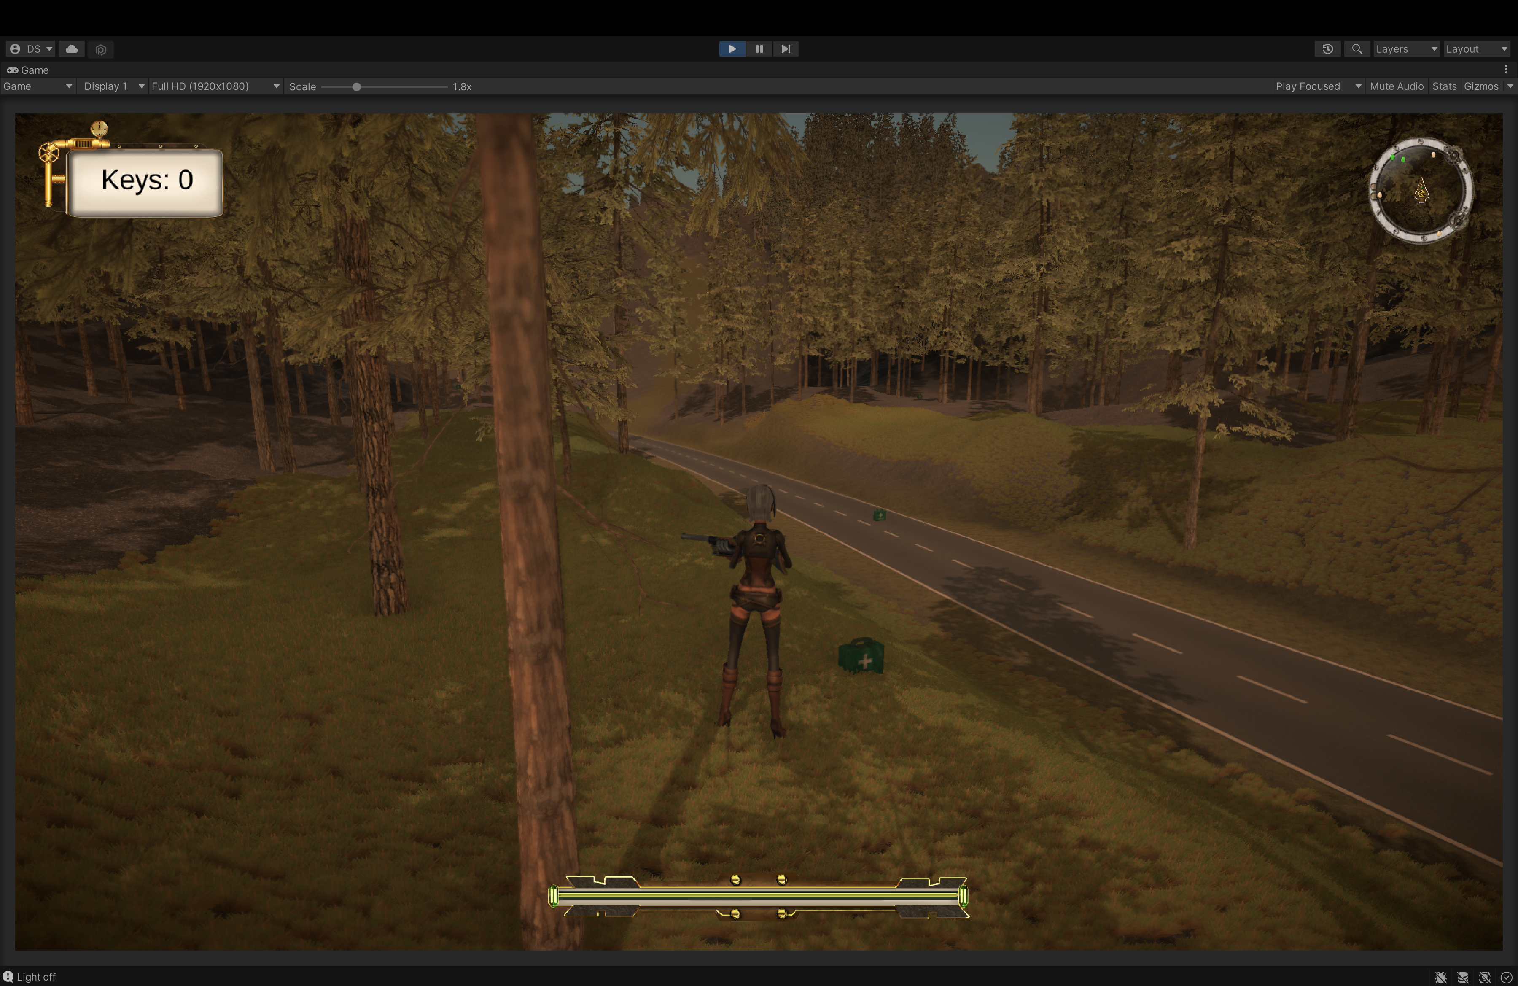Open the Unity Search magnifier
The image size is (1518, 986).
coord(1357,49)
